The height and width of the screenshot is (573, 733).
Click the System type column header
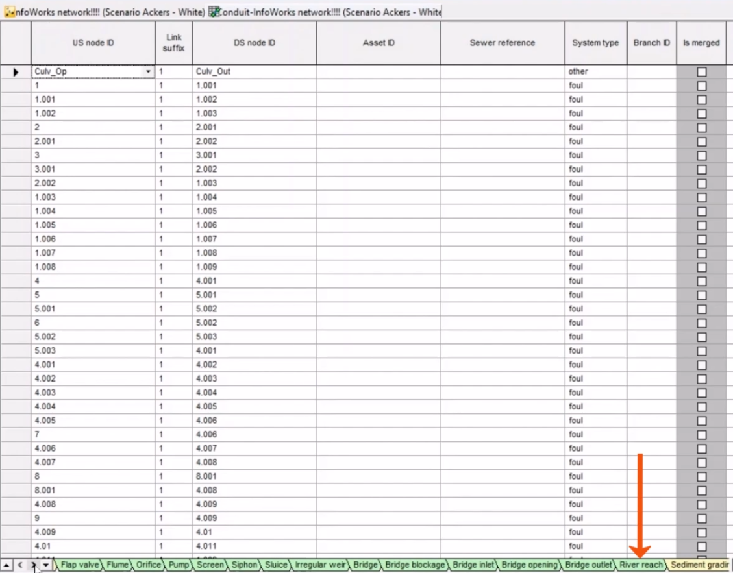click(x=595, y=43)
